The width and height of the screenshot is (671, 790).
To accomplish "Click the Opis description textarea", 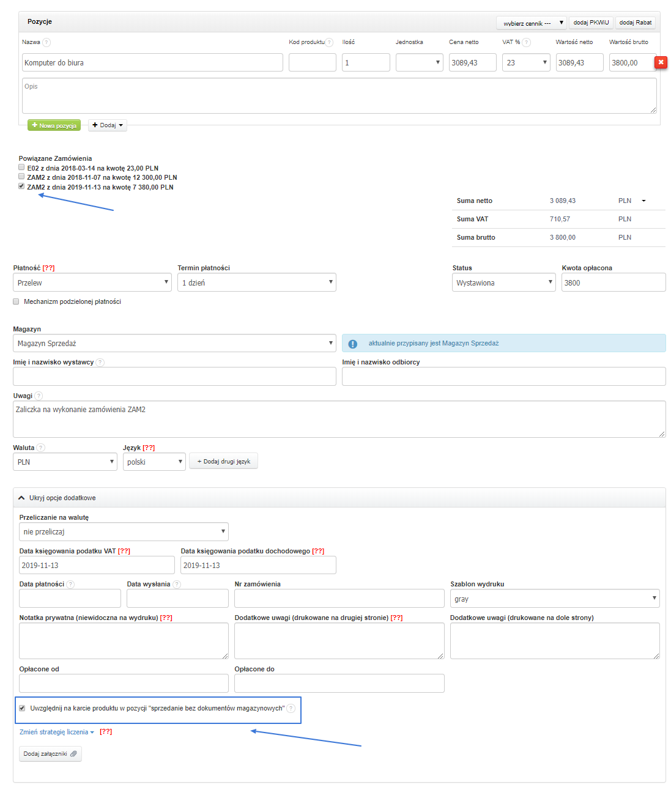I will pos(339,95).
